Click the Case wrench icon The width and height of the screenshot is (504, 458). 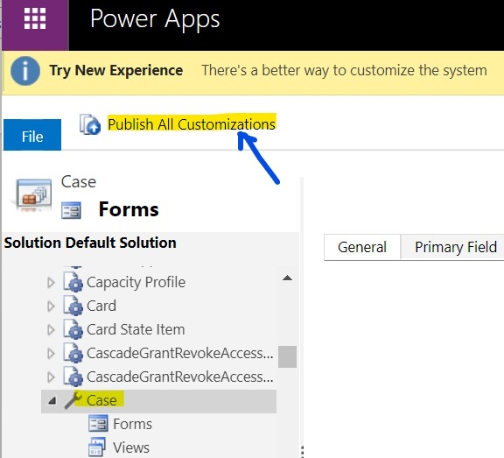coord(73,400)
